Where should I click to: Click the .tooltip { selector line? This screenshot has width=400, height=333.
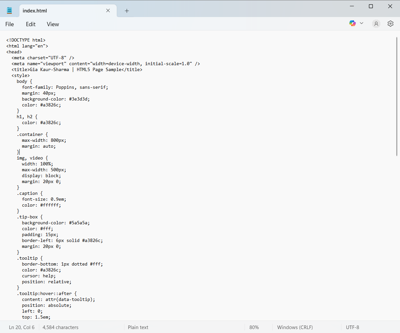(x=30, y=258)
